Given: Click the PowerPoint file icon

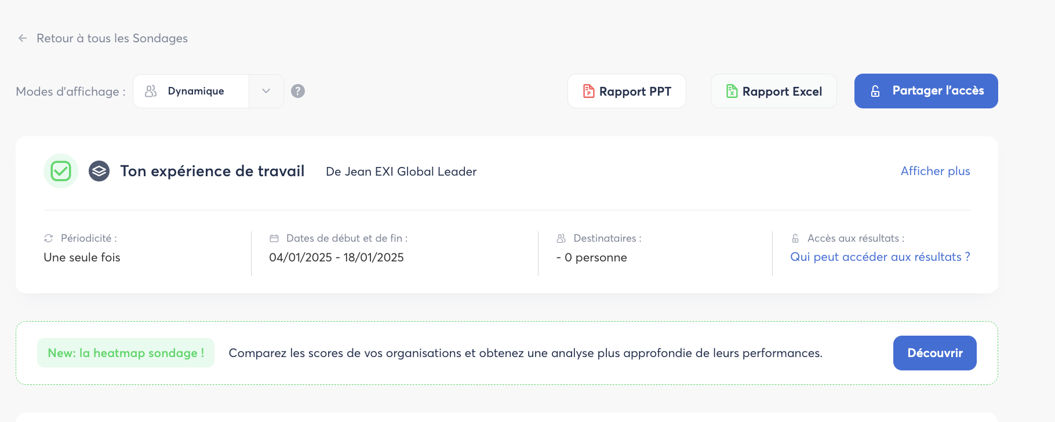Looking at the screenshot, I should click(588, 91).
